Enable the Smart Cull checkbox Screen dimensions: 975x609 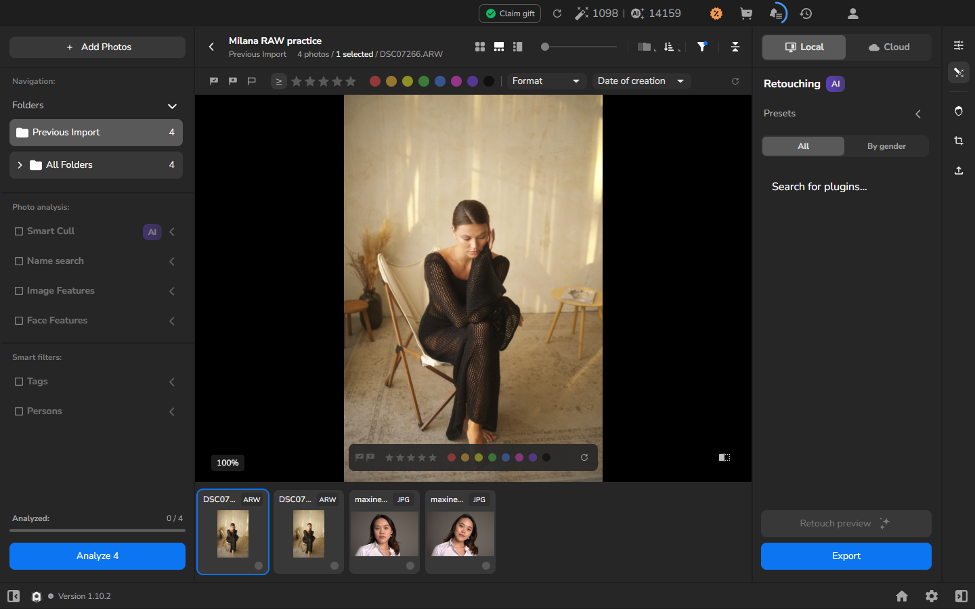tap(19, 231)
